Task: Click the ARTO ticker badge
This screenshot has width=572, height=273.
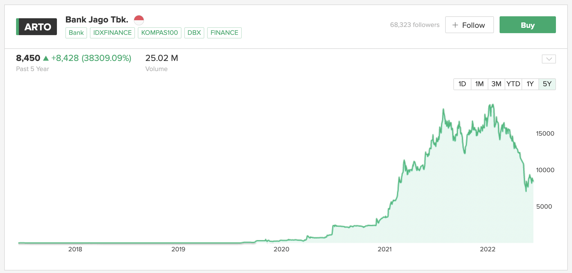Action: (37, 27)
